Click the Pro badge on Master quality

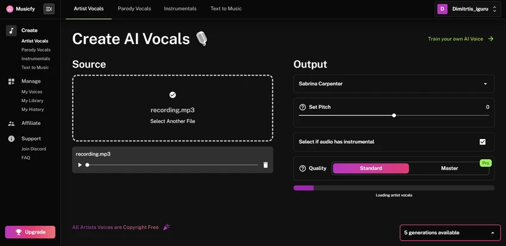(x=485, y=163)
